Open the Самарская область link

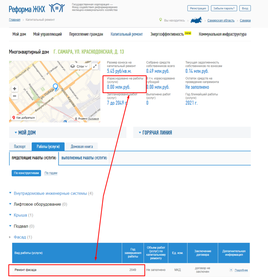[221, 20]
